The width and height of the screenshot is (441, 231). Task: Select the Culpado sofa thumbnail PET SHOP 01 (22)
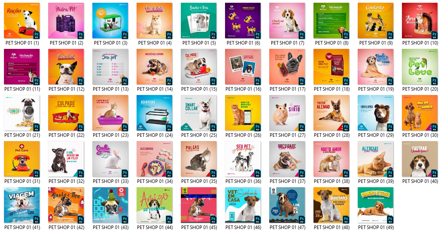pos(66,113)
